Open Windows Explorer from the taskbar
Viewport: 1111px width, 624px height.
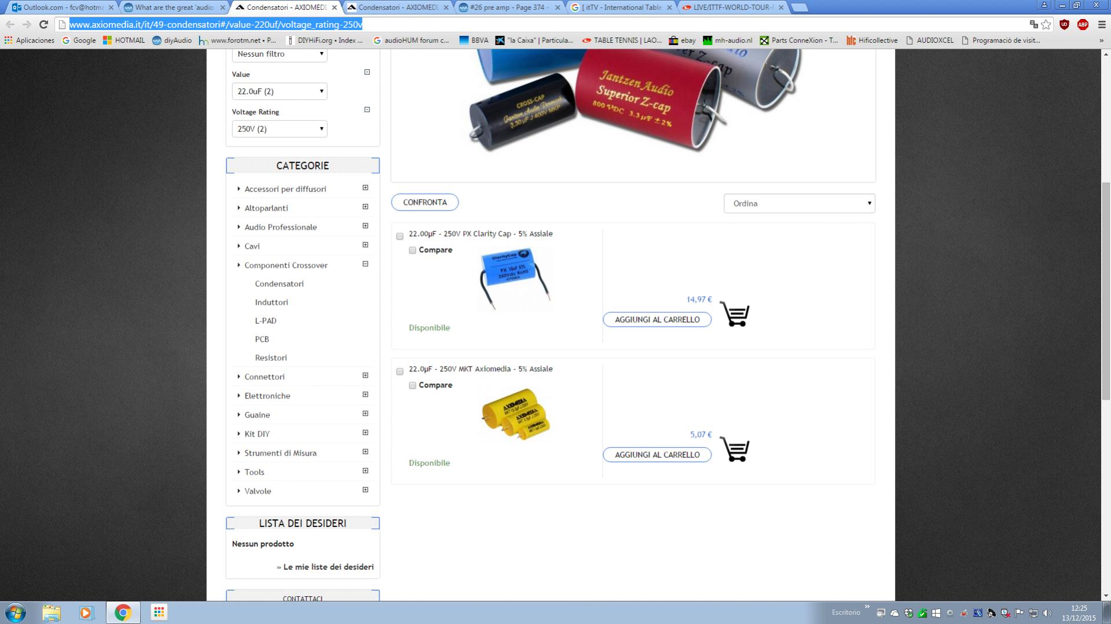51,612
